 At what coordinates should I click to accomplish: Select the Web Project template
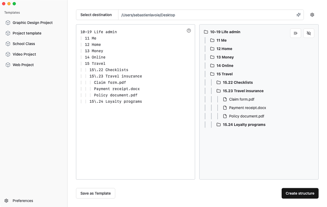pyautogui.click(x=23, y=65)
